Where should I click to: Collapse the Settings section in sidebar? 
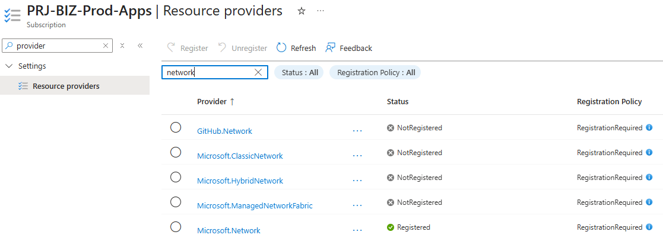coord(9,66)
